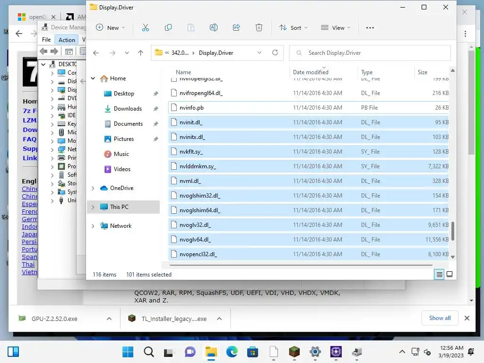Click the taskbar clock showing 12:56 AM
This screenshot has height=363, width=484.
point(451,352)
